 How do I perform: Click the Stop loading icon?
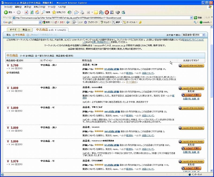[26, 12]
